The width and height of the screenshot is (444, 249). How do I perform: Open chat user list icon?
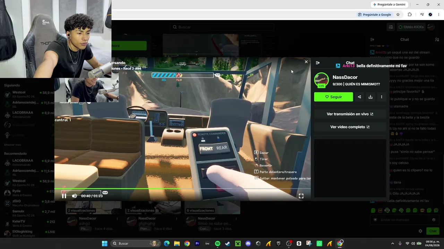pyautogui.click(x=437, y=39)
